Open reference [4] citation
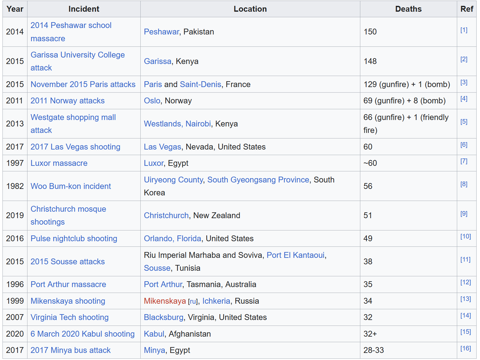This screenshot has width=480, height=360. [x=464, y=98]
